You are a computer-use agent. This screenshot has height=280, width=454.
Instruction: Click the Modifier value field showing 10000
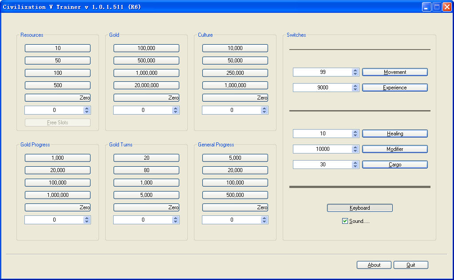[323, 149]
